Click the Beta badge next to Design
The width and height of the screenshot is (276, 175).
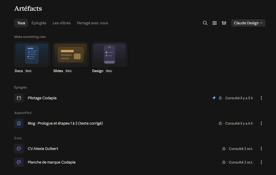tap(109, 71)
